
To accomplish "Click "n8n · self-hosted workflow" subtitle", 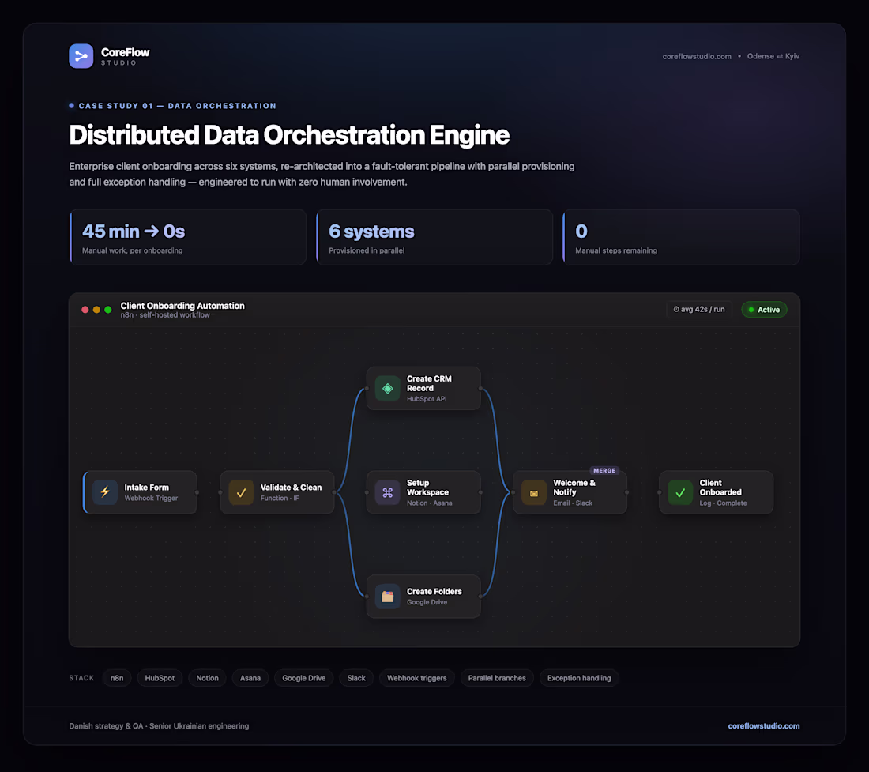I will click(165, 315).
